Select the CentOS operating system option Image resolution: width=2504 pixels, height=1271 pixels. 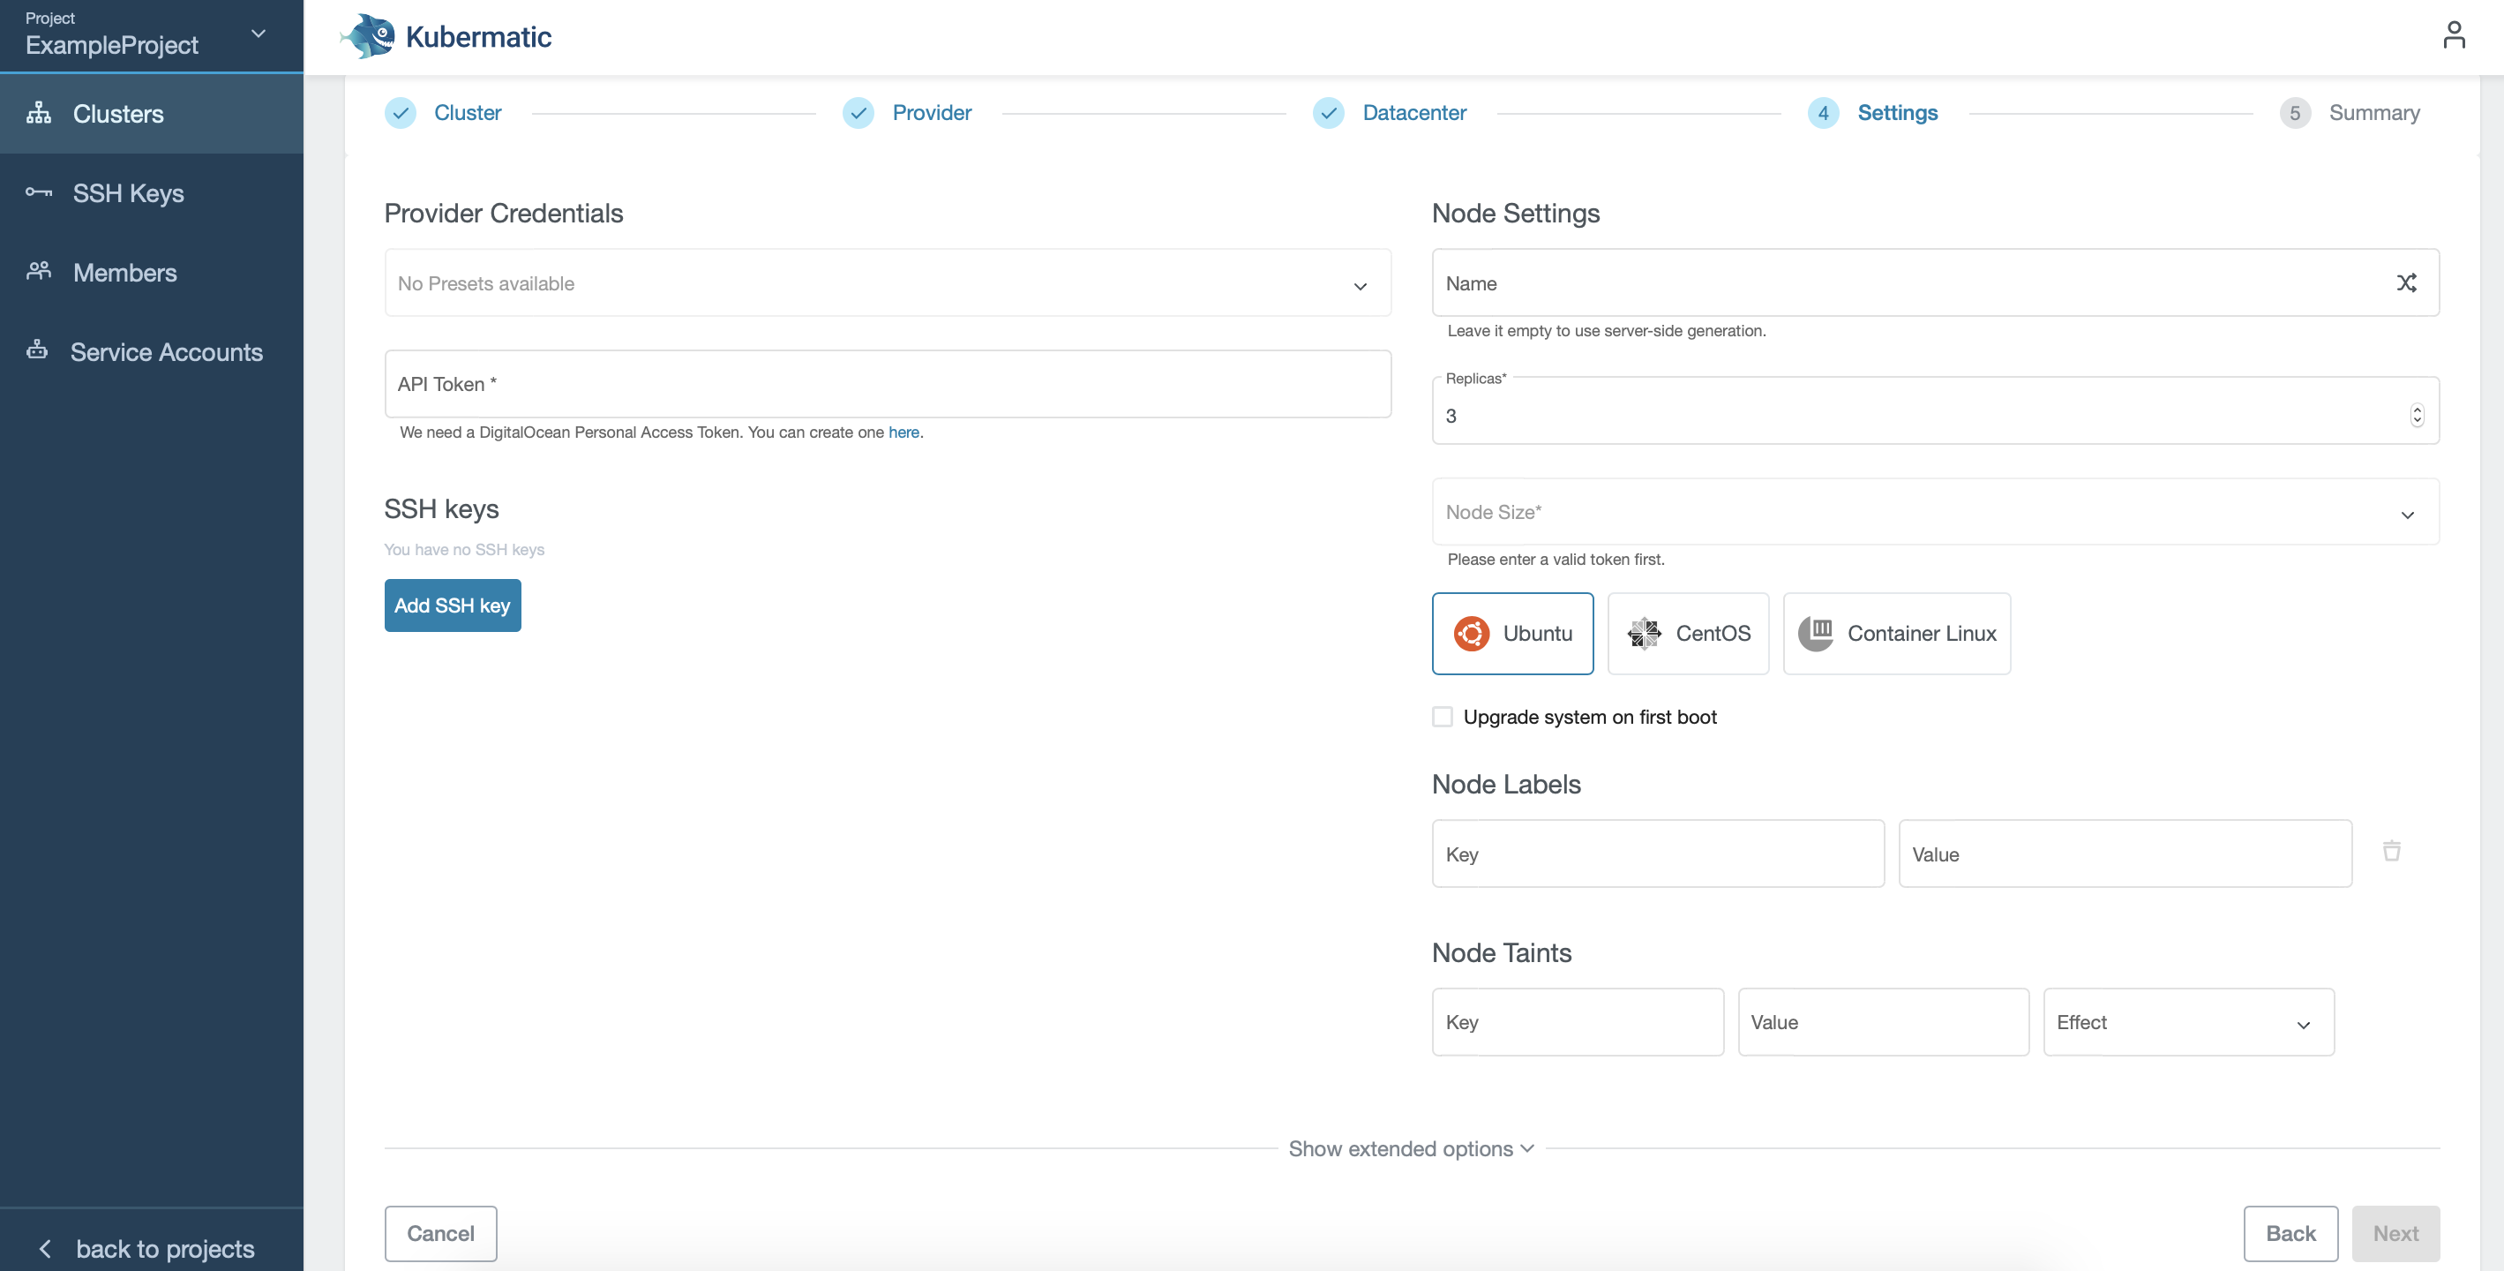[x=1689, y=633]
